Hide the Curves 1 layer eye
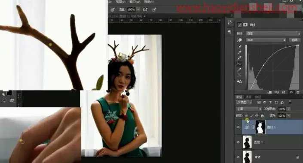The width and height of the screenshot is (303, 163). coord(238,127)
